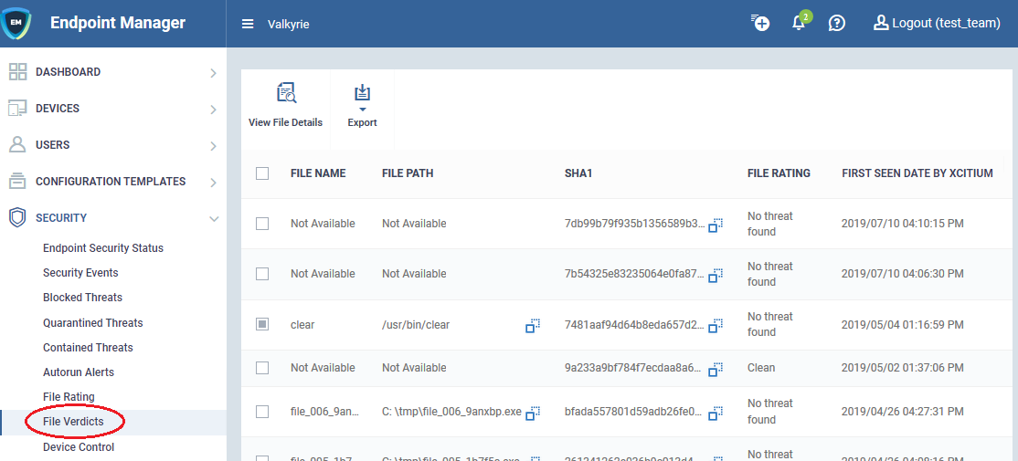This screenshot has width=1018, height=461.
Task: Open Autorun Alerts in sidebar
Action: pos(79,372)
